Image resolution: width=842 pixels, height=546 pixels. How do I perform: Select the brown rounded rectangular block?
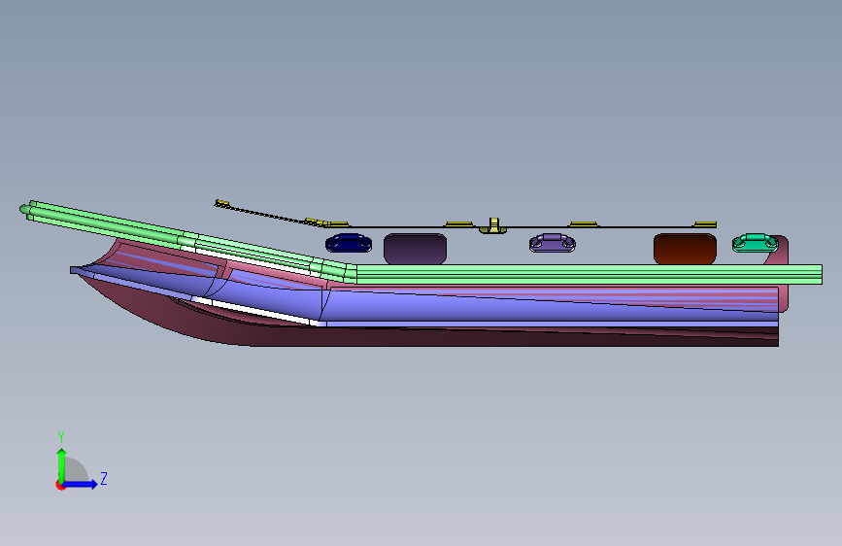(x=685, y=249)
